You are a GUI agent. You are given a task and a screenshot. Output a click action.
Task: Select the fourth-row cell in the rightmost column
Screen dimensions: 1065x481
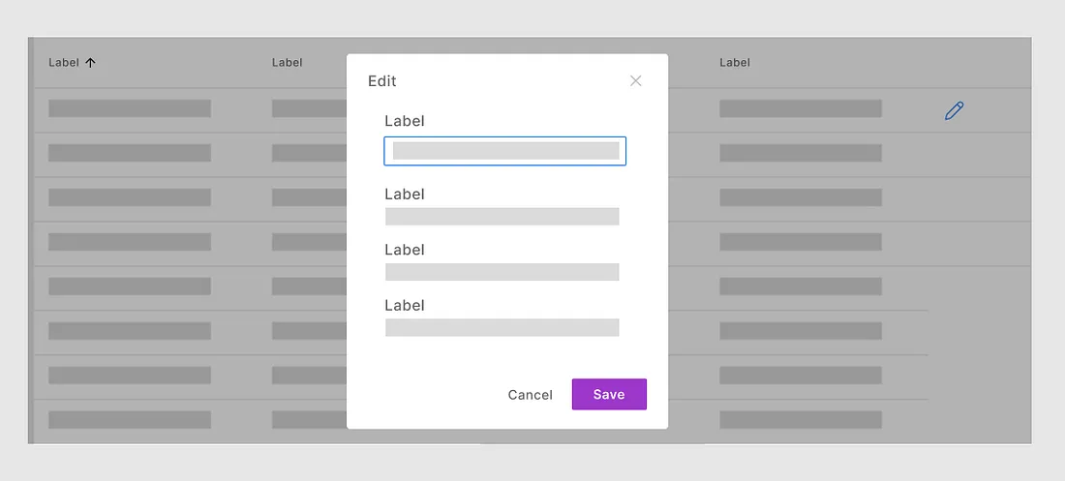coord(801,242)
